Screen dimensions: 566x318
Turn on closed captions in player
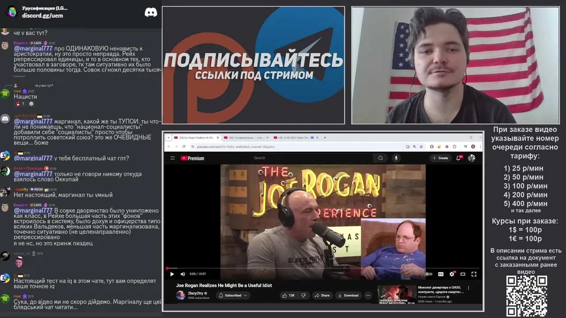pos(441,274)
